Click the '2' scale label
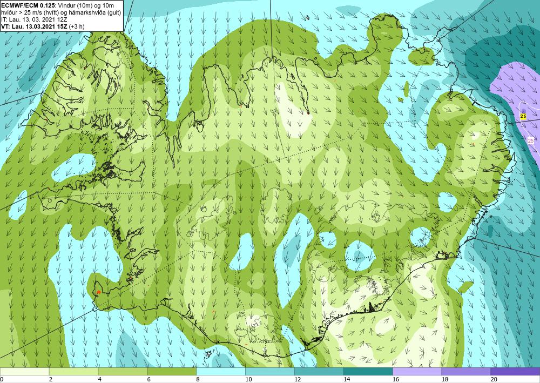Image resolution: width=540 pixels, height=383 pixels. 51,380
